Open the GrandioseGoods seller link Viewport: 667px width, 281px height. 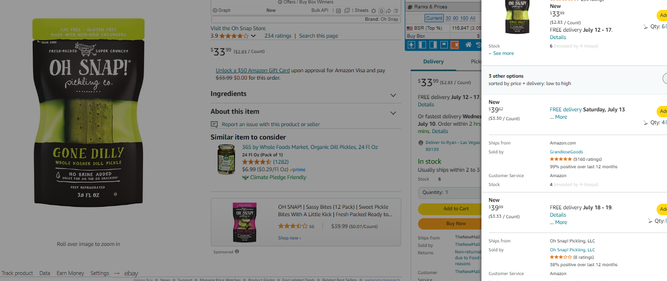tap(566, 152)
